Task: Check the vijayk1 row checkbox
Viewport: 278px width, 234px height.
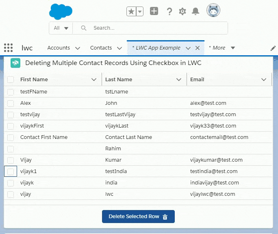Action: [11, 171]
